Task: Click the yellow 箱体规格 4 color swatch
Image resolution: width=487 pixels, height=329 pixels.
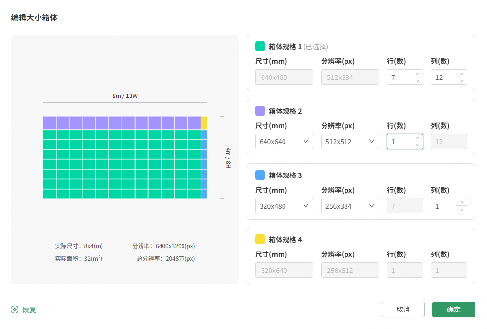Action: pos(260,239)
